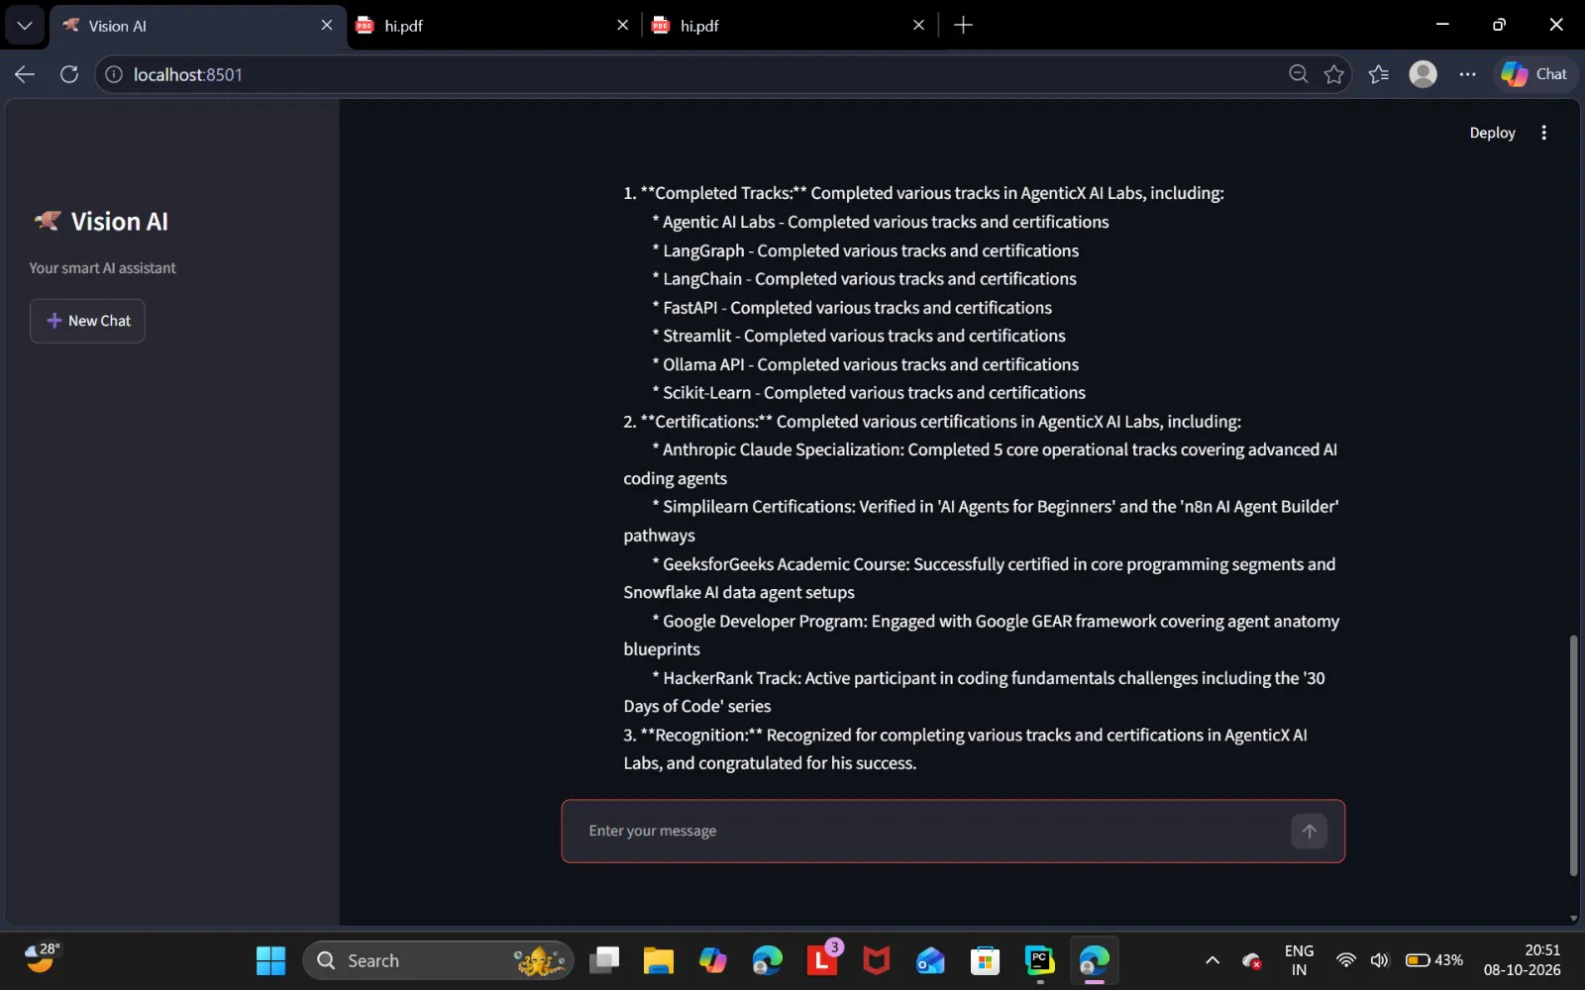Switch to PyCharm on the taskbar

tap(1039, 960)
